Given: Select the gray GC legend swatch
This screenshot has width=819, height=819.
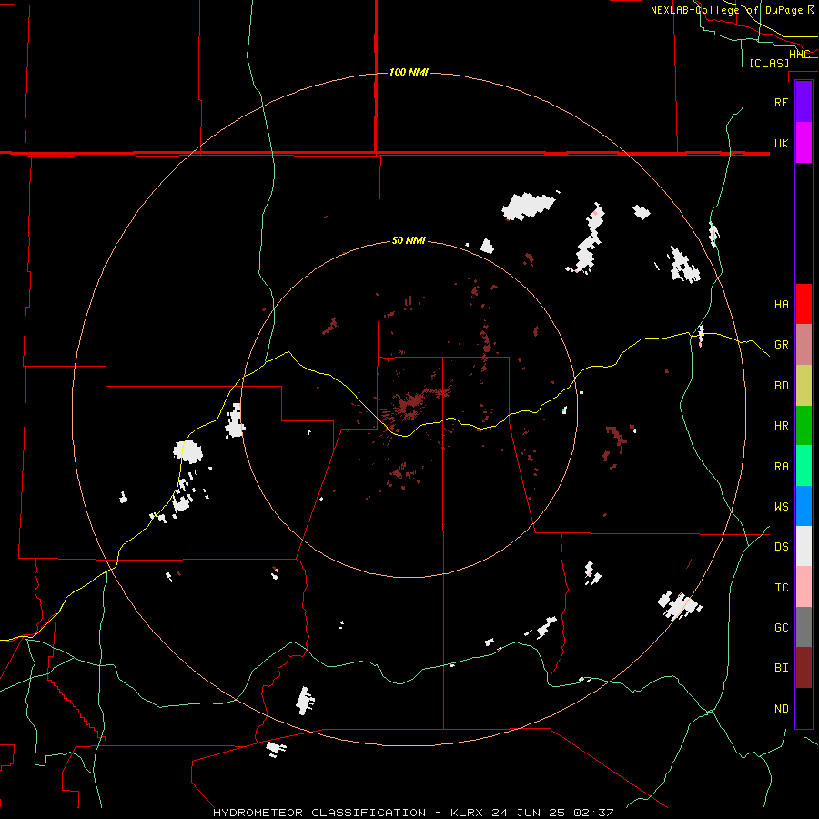Looking at the screenshot, I should (804, 627).
